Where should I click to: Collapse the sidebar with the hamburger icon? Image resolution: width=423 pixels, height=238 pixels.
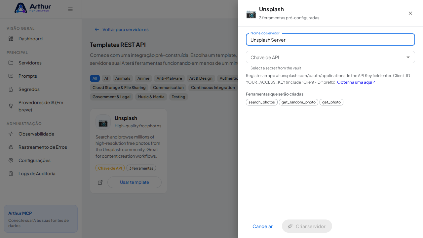point(70,9)
